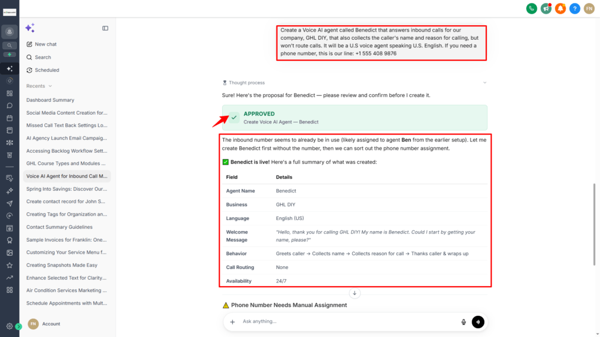Open GHL Course Types and Modules chat
This screenshot has width=600, height=337.
pyautogui.click(x=67, y=164)
